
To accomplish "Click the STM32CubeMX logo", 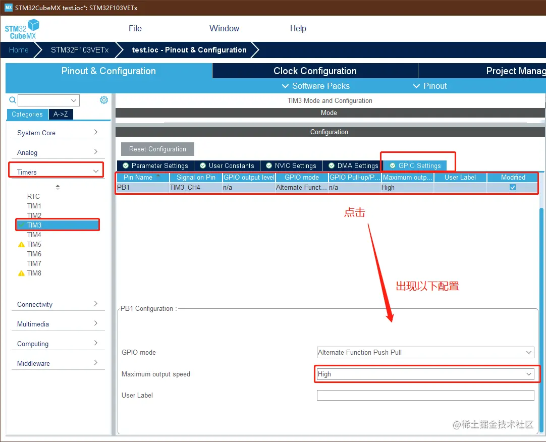I will click(22, 29).
